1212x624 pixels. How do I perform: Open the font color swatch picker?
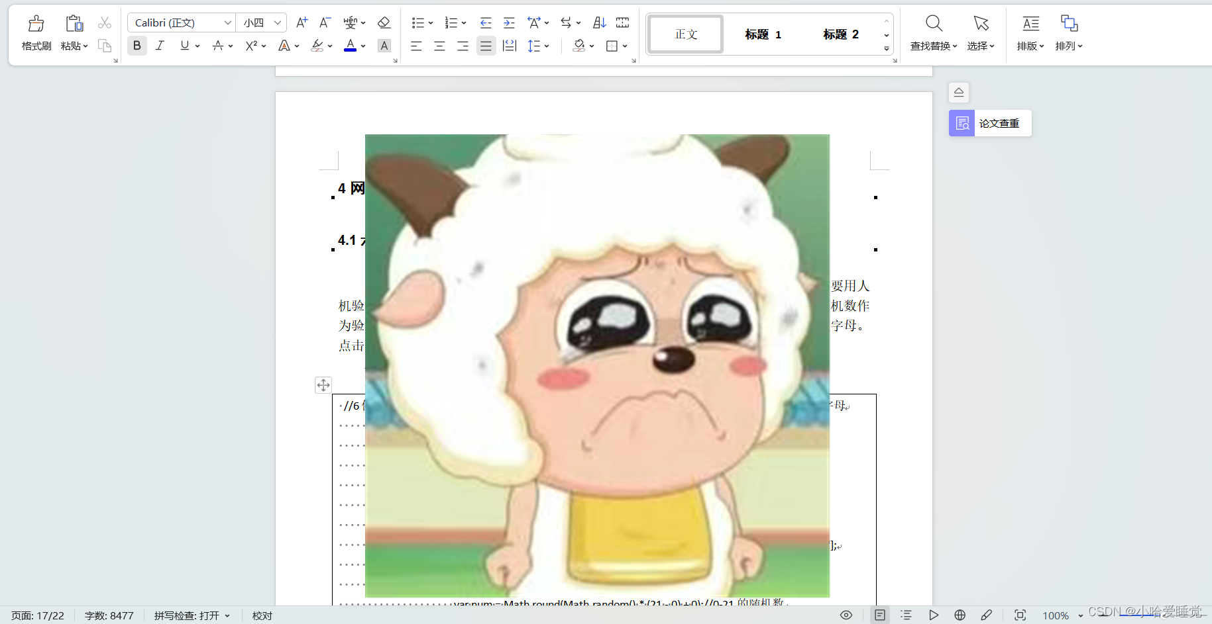point(351,46)
